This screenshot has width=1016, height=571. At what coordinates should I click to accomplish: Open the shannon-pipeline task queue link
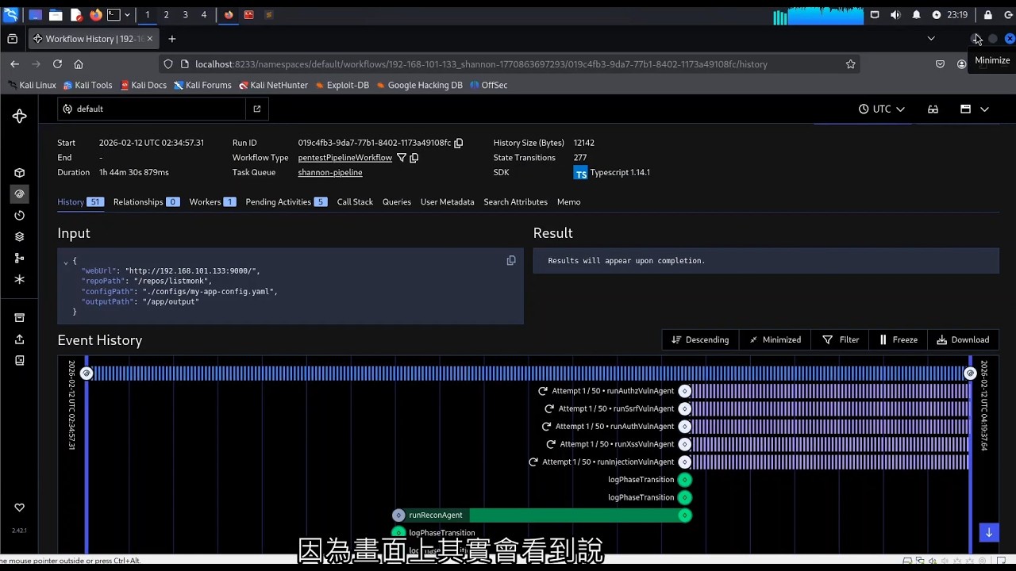click(329, 172)
